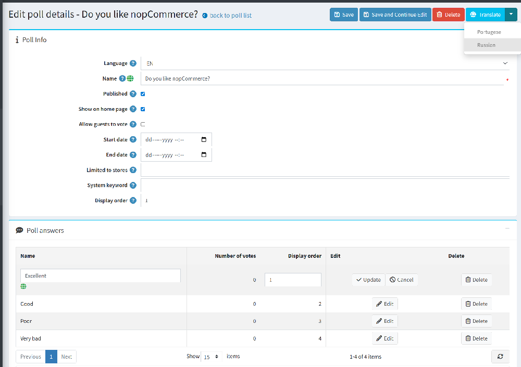
Task: Open the Language dropdown
Action: (325, 63)
